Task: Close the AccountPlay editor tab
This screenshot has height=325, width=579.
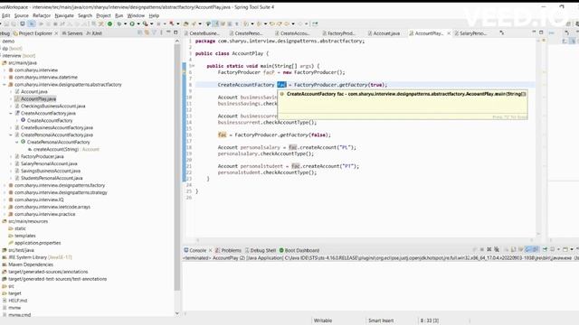Action: 449,33
